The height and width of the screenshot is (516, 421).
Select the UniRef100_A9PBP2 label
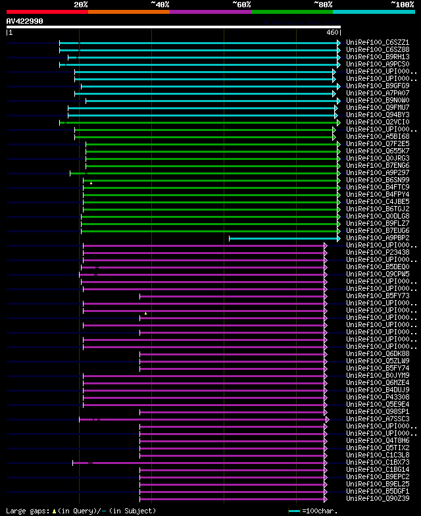(378, 238)
